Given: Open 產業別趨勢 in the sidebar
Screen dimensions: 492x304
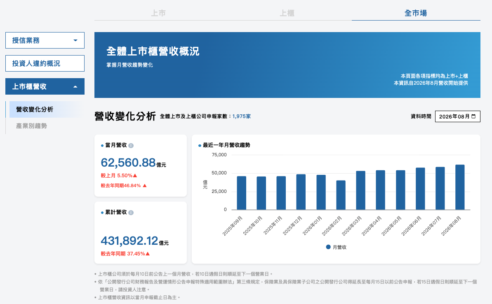Looking at the screenshot, I should (31, 126).
